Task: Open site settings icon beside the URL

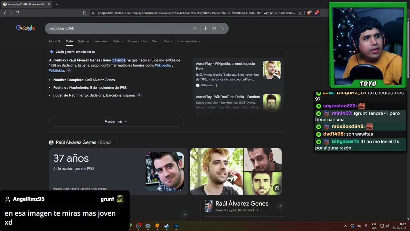Action: 93,13
